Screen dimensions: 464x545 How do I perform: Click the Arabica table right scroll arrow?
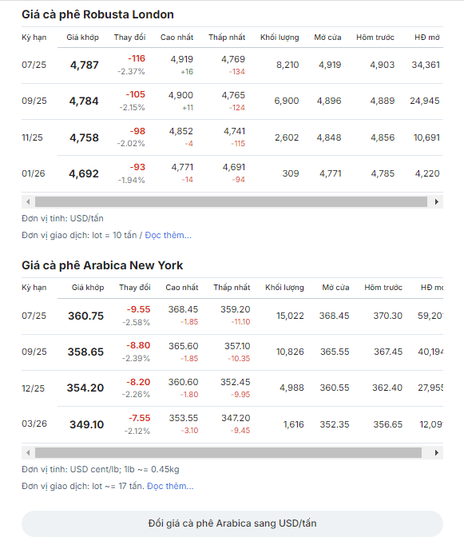437,453
